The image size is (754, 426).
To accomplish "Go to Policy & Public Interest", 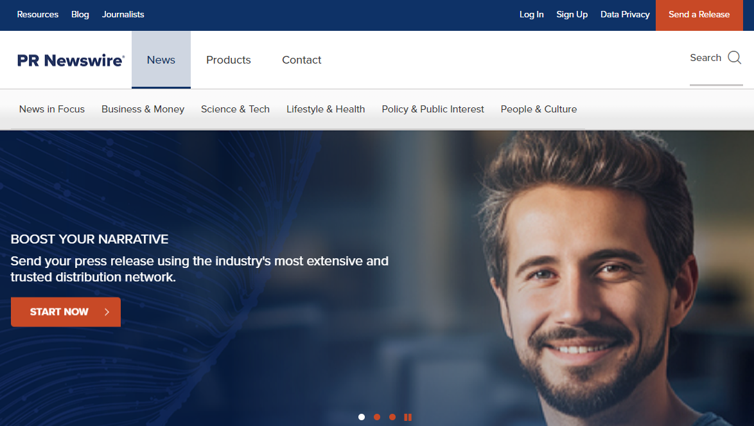I will pos(433,109).
